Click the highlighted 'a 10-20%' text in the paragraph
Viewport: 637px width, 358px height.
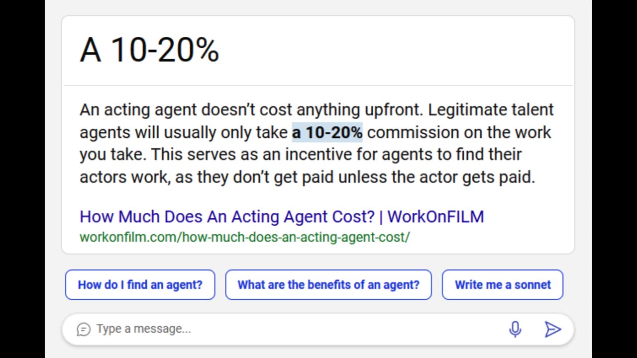[x=327, y=132]
